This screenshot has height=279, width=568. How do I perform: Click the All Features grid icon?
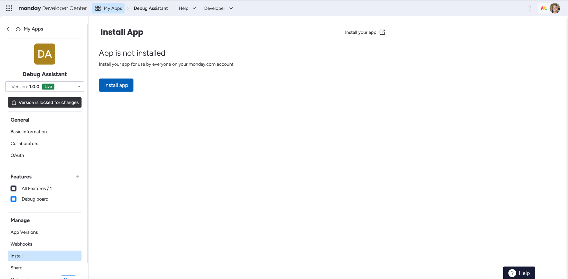point(14,188)
